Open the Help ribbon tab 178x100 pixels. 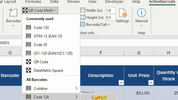[136, 2]
